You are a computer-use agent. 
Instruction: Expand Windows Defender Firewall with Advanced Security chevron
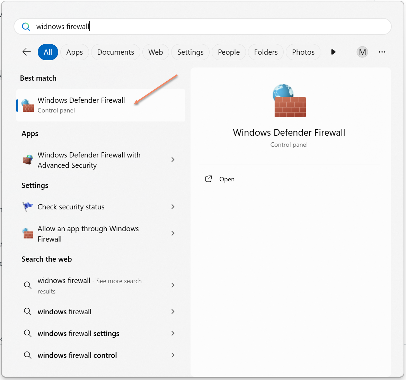click(x=173, y=160)
